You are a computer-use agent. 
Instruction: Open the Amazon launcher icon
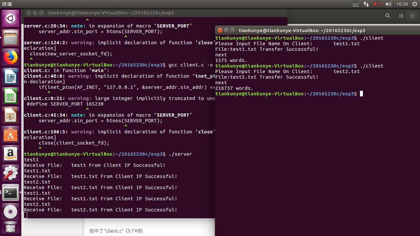click(x=10, y=154)
